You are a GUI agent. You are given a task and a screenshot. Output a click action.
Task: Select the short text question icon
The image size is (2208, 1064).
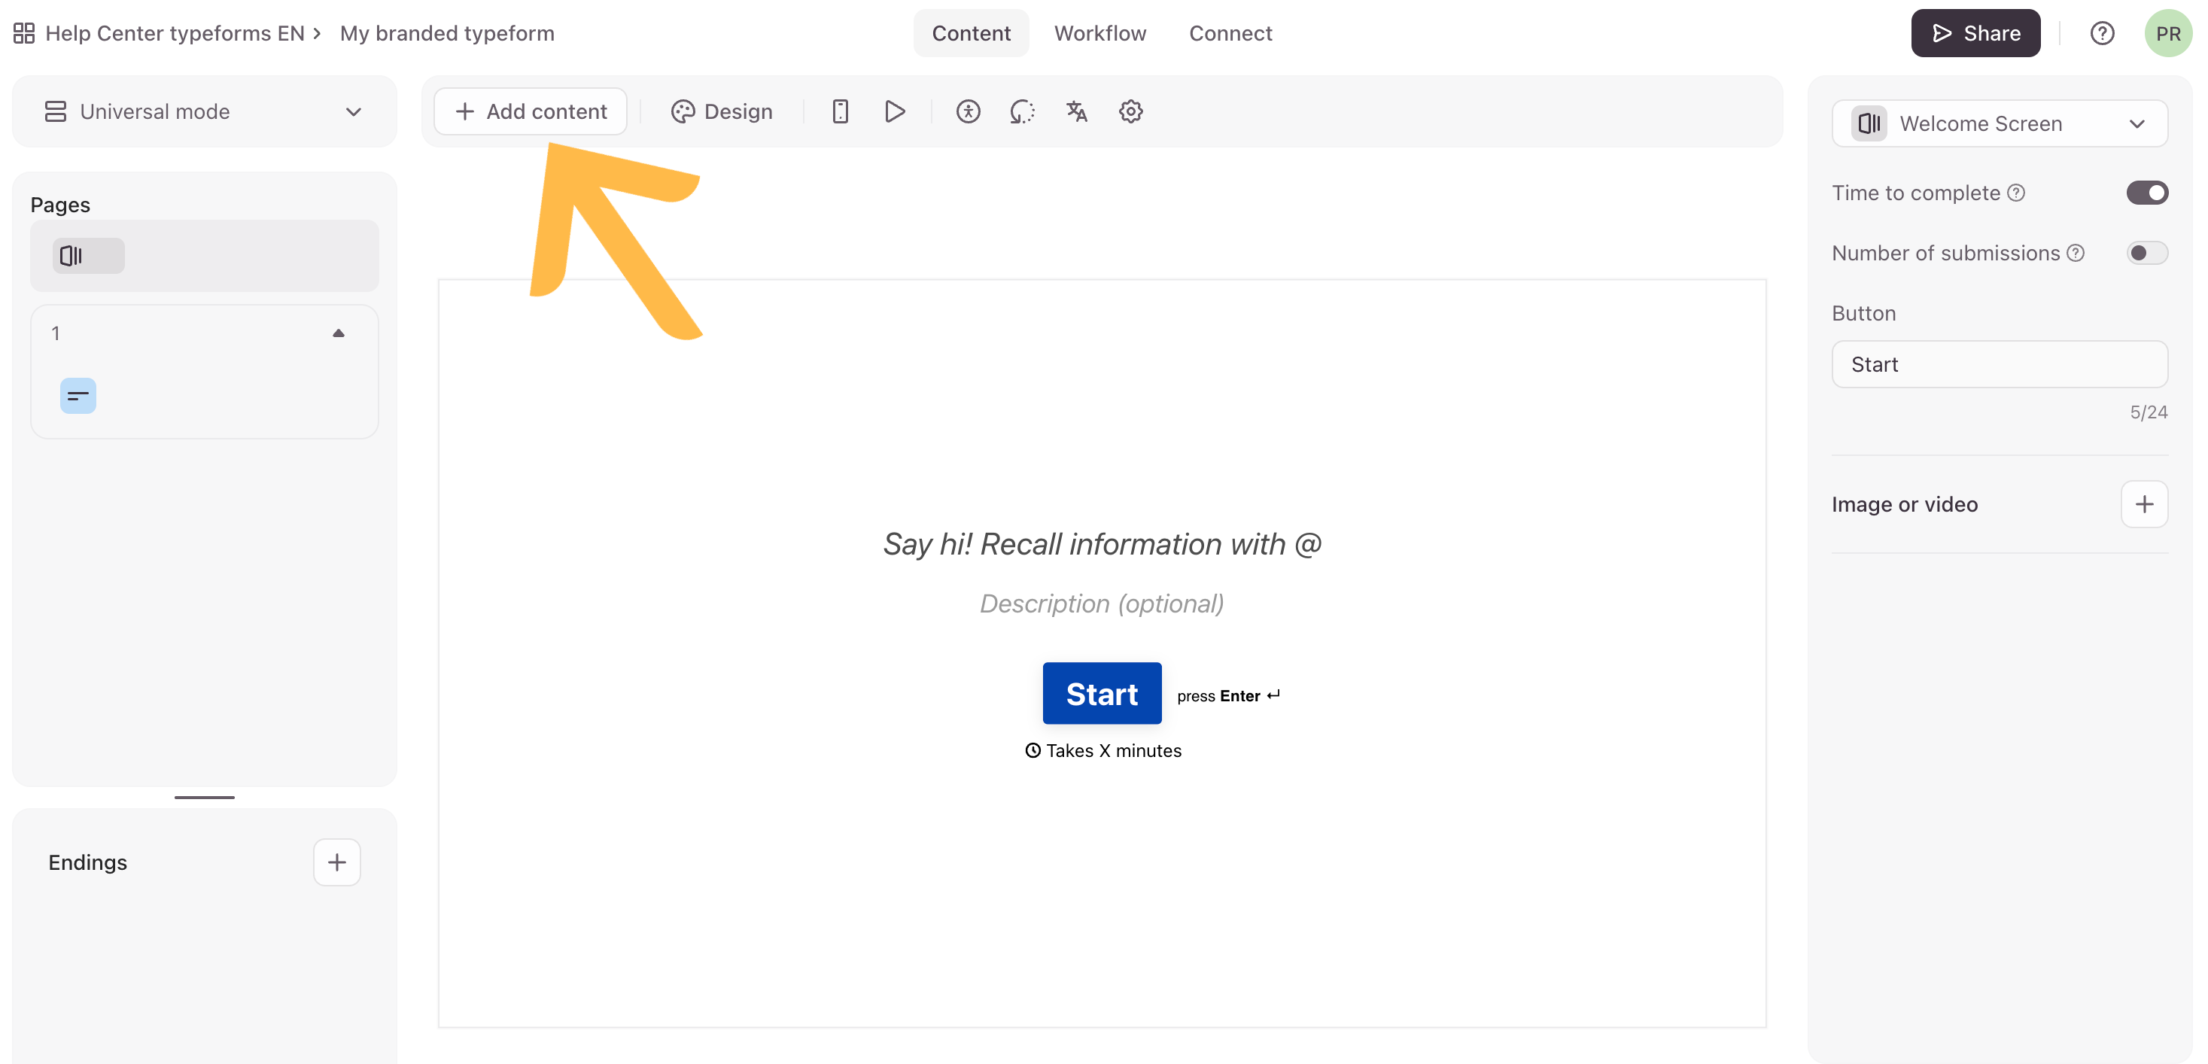click(78, 396)
